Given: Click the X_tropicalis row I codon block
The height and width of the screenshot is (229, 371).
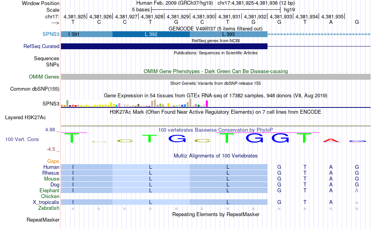Looking at the screenshot, I should pos(87,202).
